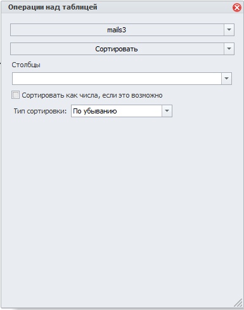Click the По убыванию text in the combo box

pyautogui.click(x=95, y=111)
